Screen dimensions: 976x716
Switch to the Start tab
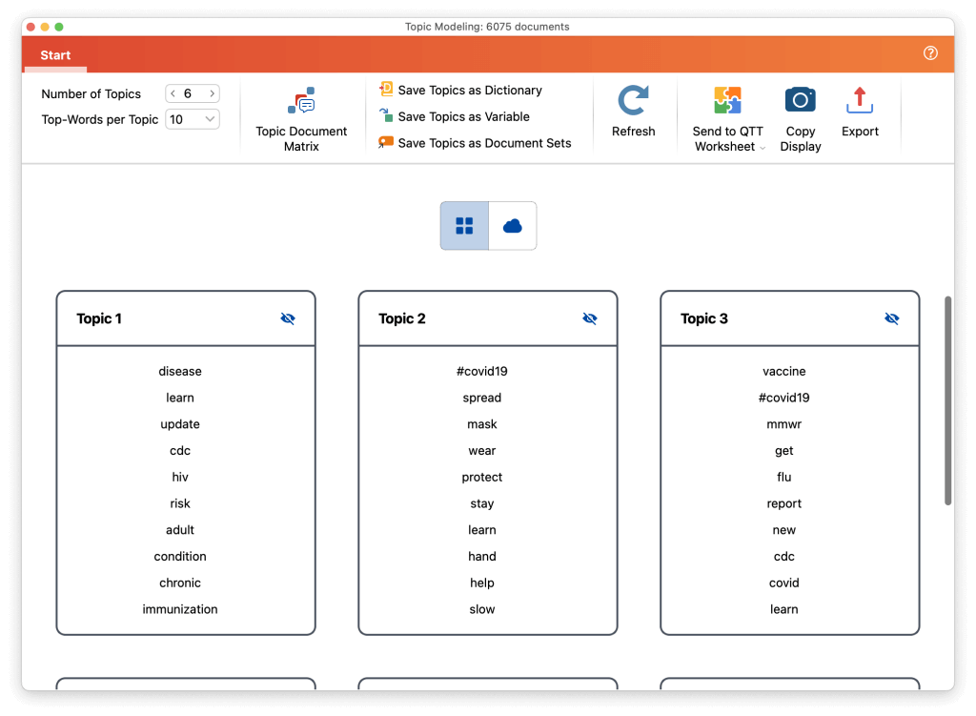(x=54, y=54)
